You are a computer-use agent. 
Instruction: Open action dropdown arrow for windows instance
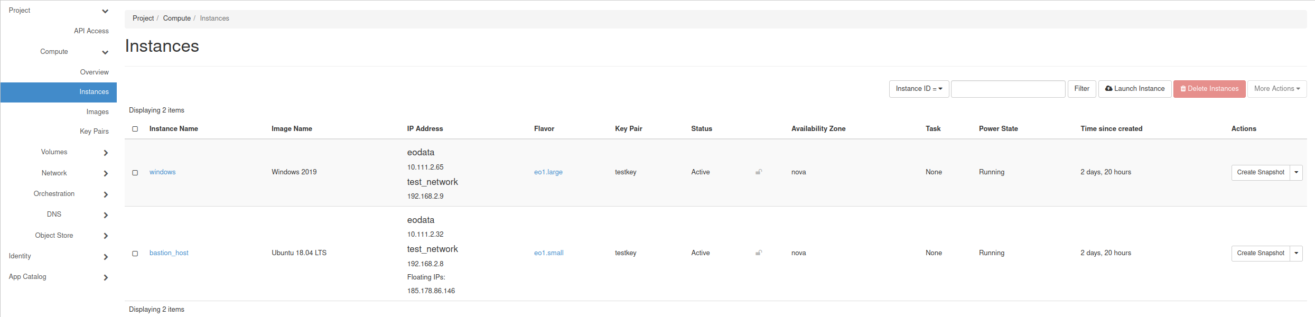coord(1297,172)
